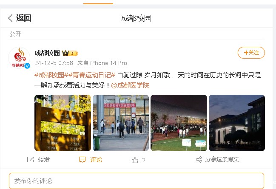Click the 发布你的评论 comment input field
The image size is (276, 189).
[x=137, y=181]
